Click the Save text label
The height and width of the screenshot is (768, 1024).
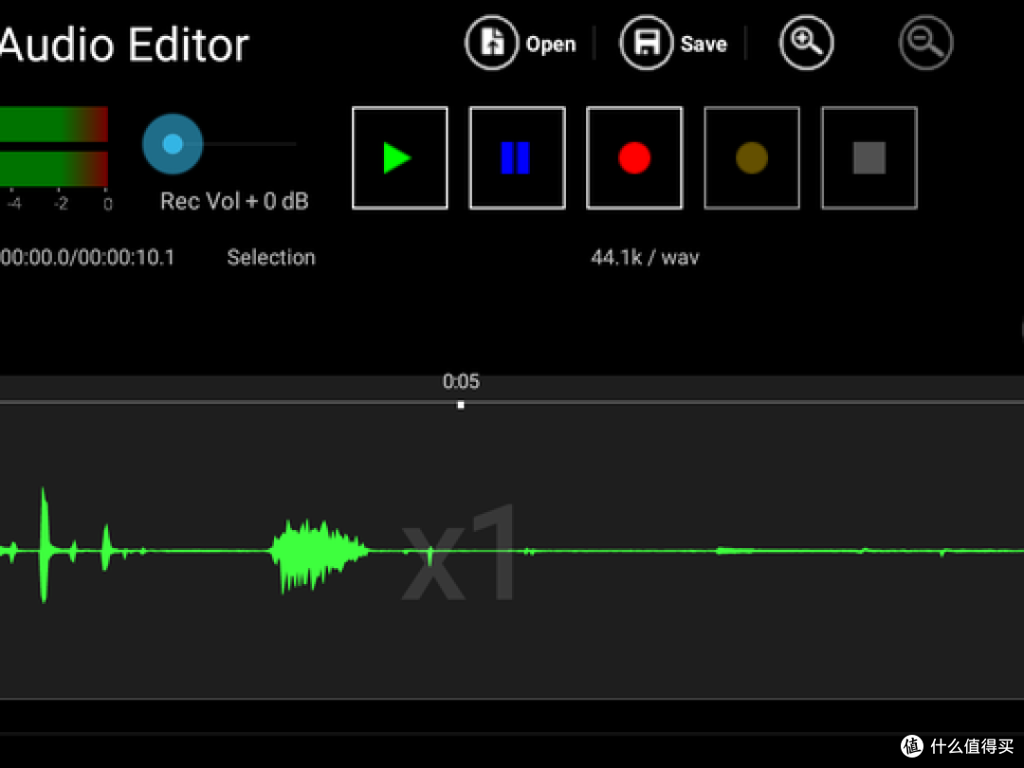704,45
